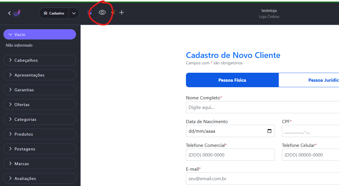Click the sparkles AI icon
Viewport: 339px width, 186px height.
point(113,12)
